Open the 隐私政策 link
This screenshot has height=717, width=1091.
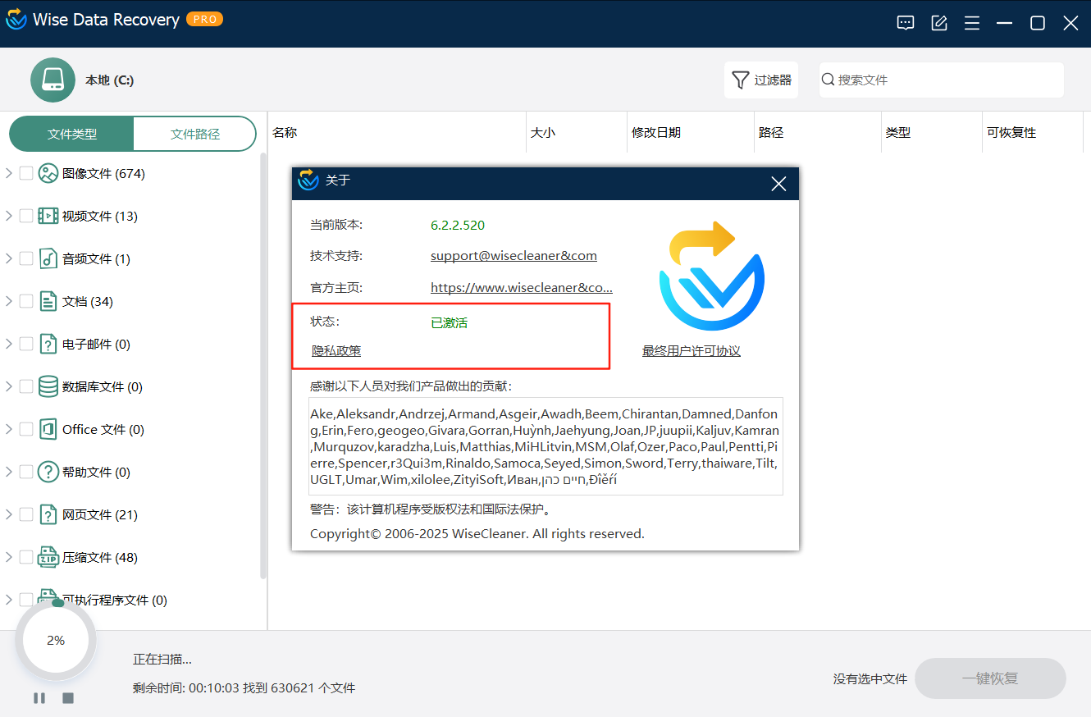(x=336, y=351)
